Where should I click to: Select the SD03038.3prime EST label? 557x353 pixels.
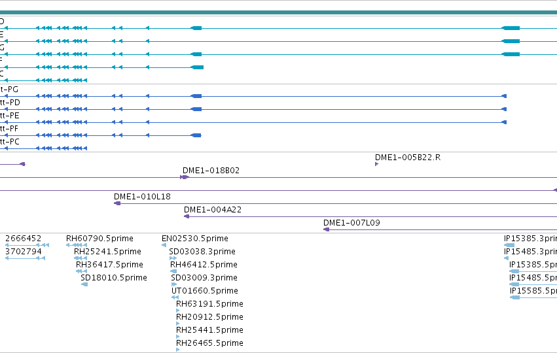[x=202, y=252]
